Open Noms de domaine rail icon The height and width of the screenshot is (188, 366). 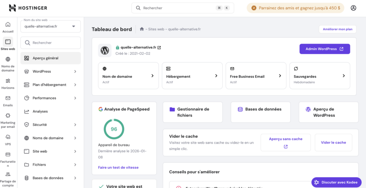(8, 59)
